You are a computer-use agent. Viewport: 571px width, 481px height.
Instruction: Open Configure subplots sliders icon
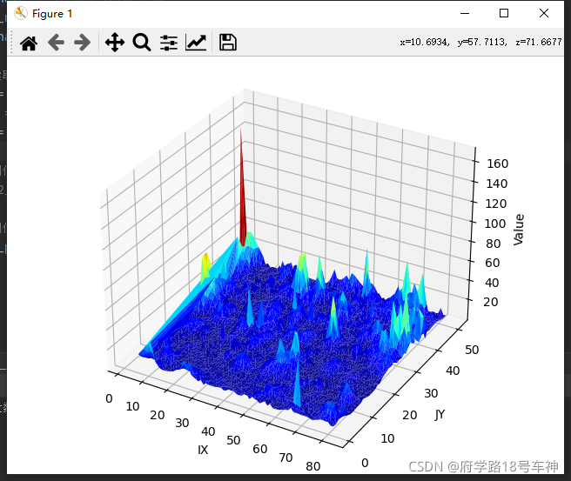[169, 43]
